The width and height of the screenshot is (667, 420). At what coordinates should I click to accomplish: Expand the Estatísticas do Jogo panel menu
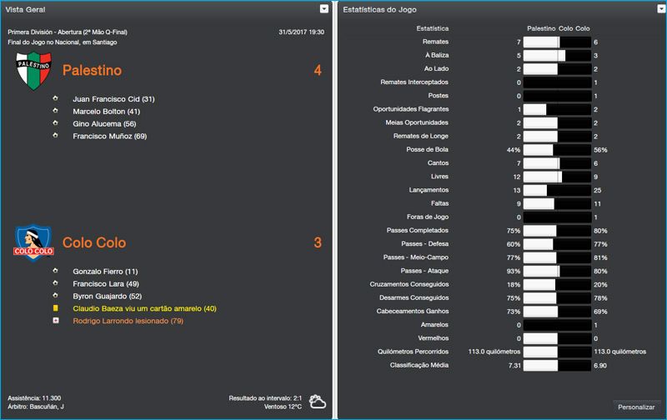click(x=656, y=8)
